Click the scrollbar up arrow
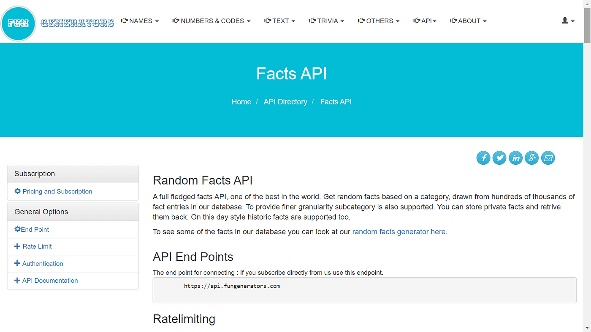 [587, 3]
